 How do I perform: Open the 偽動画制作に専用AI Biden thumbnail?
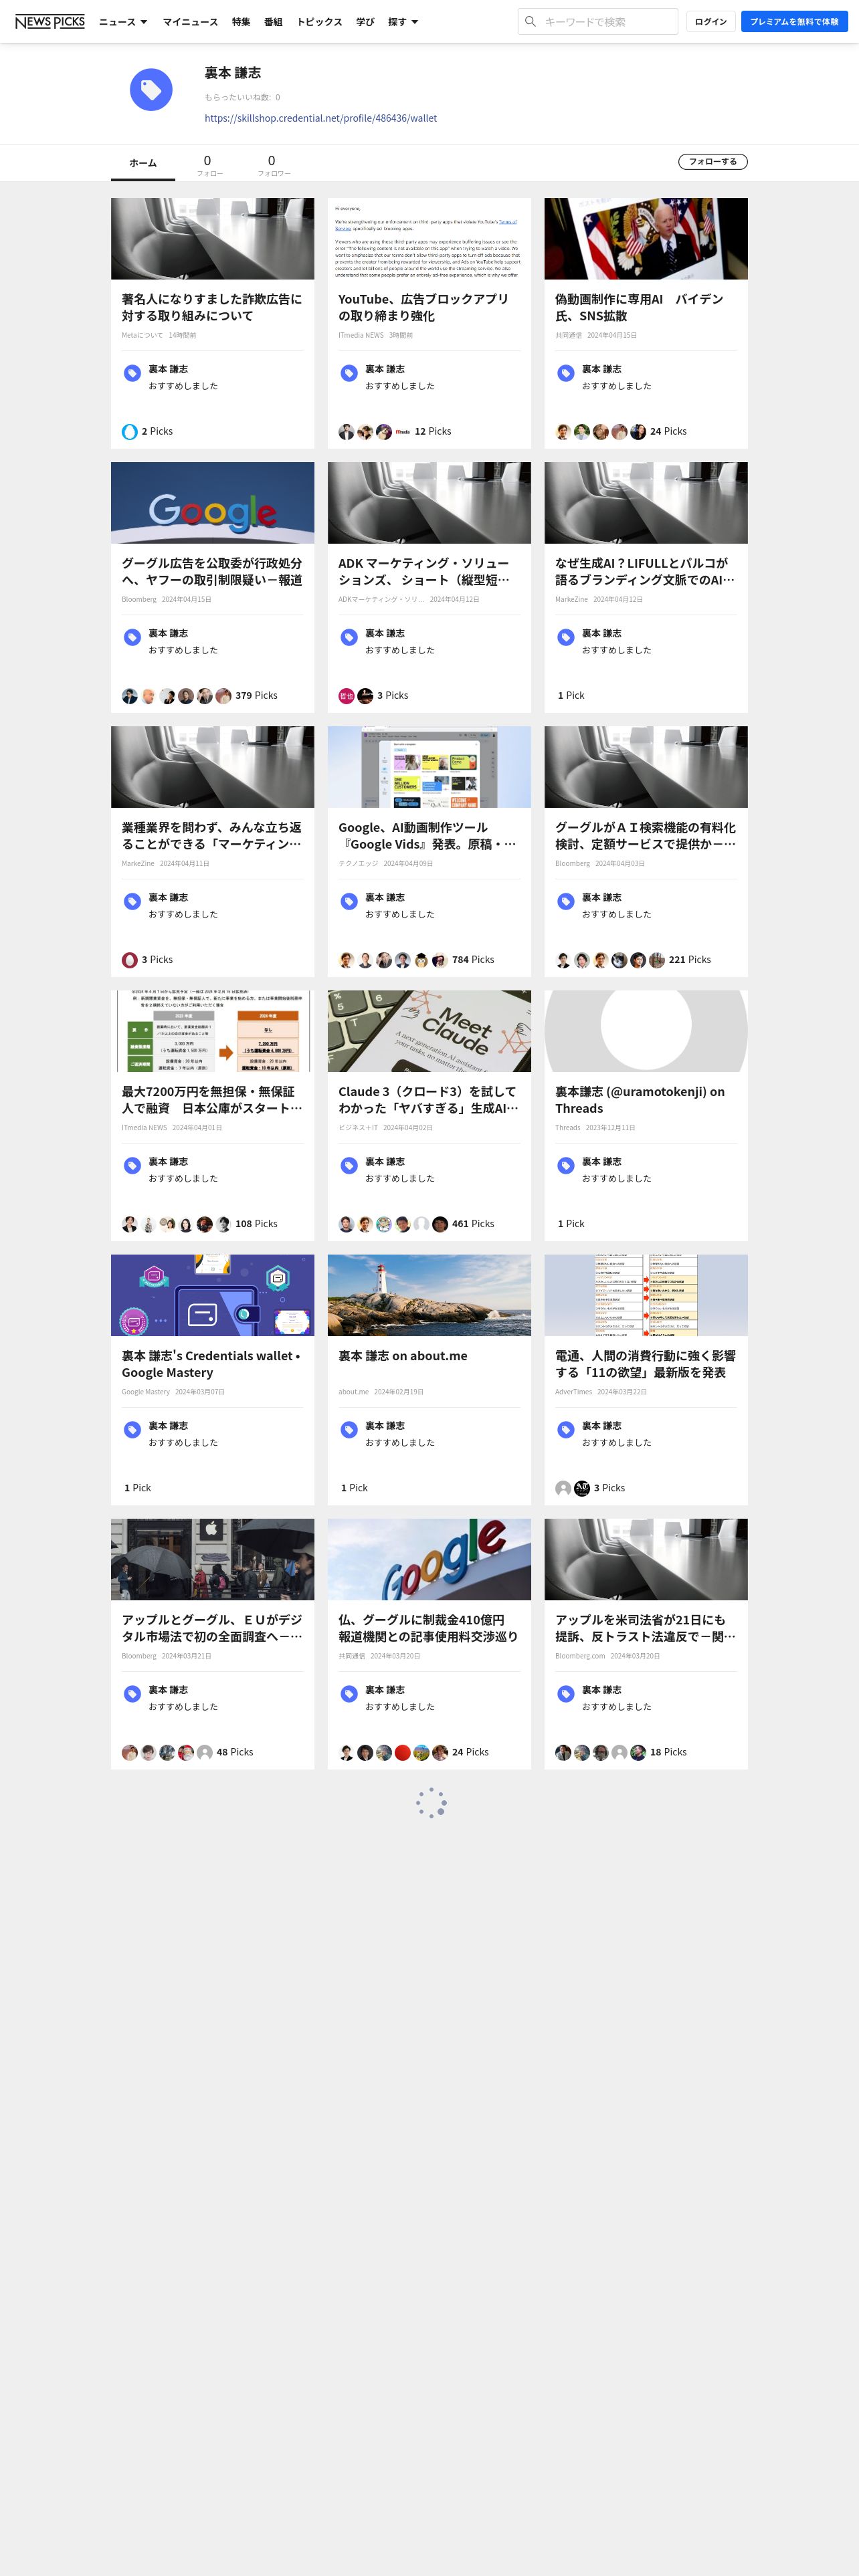[646, 238]
